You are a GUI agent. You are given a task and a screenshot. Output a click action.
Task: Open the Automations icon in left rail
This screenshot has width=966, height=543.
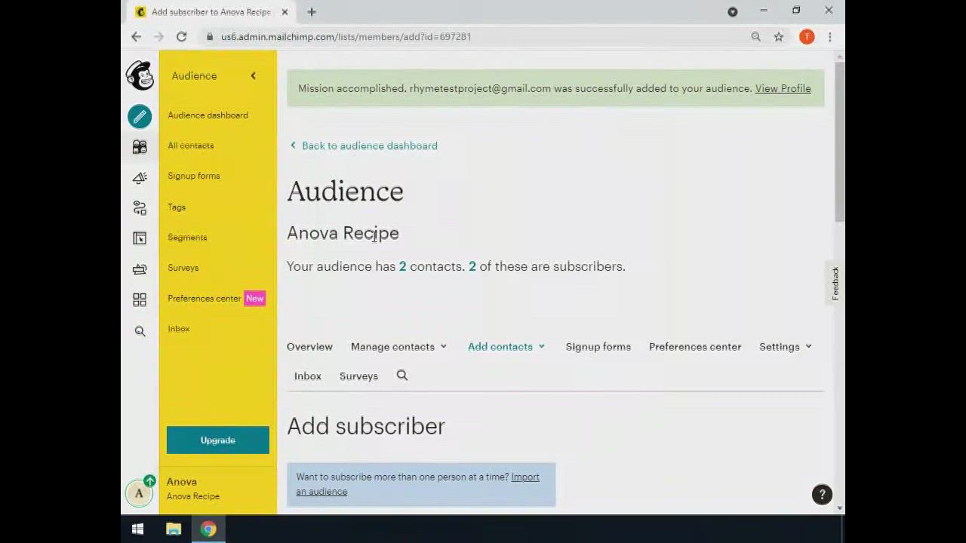[140, 208]
